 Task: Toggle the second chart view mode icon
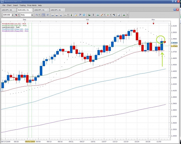48,15
